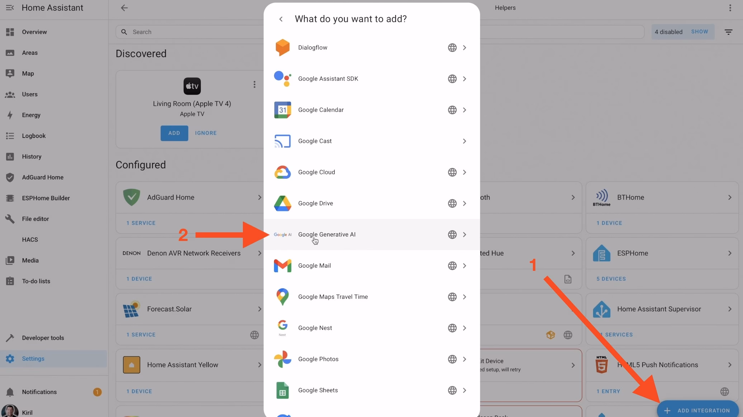Select Google Assistant SDK logo

(283, 79)
